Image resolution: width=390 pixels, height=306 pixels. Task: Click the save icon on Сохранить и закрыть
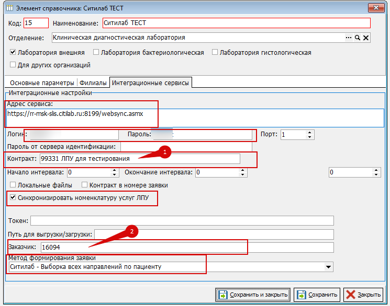coord(223,295)
